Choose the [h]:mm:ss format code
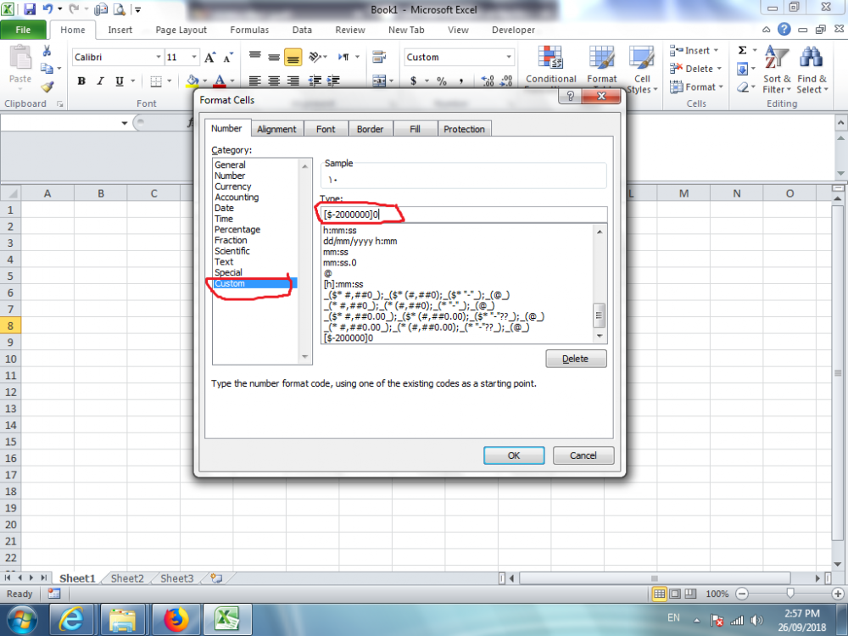This screenshot has height=636, width=848. pyautogui.click(x=343, y=284)
